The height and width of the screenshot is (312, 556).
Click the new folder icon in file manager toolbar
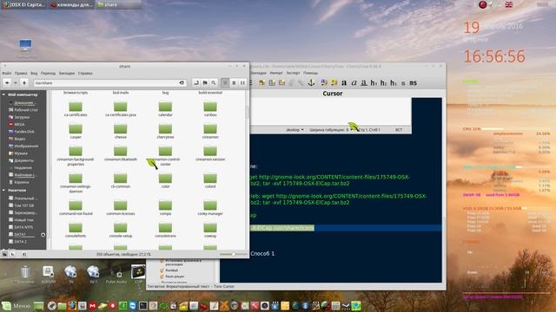[205, 83]
